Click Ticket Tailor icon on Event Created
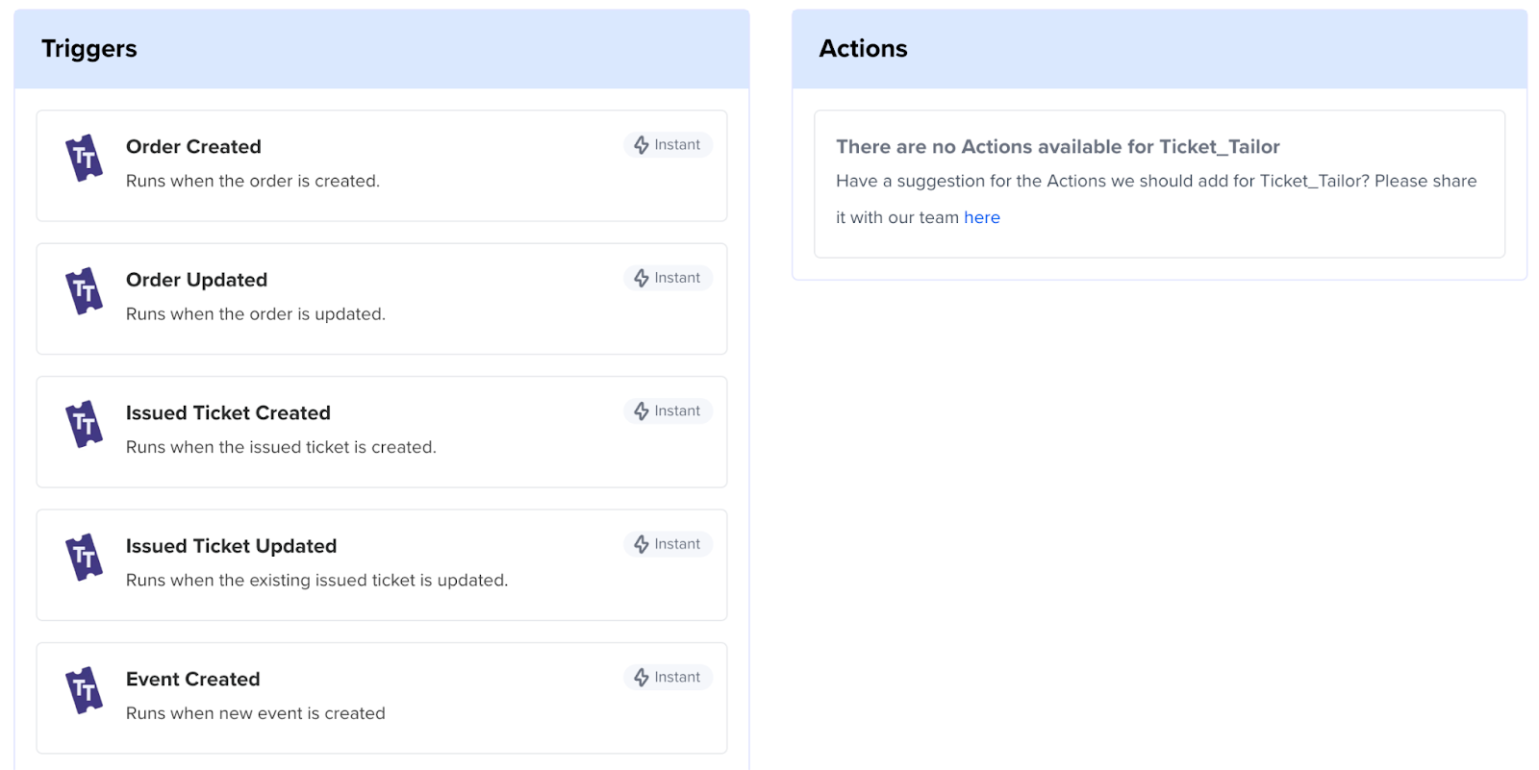This screenshot has width=1539, height=770. 85,690
